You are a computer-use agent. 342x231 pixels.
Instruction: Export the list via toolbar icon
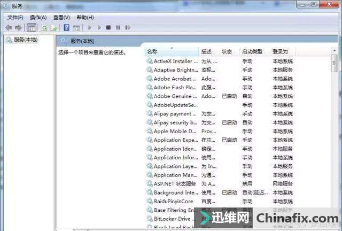[x=54, y=28]
